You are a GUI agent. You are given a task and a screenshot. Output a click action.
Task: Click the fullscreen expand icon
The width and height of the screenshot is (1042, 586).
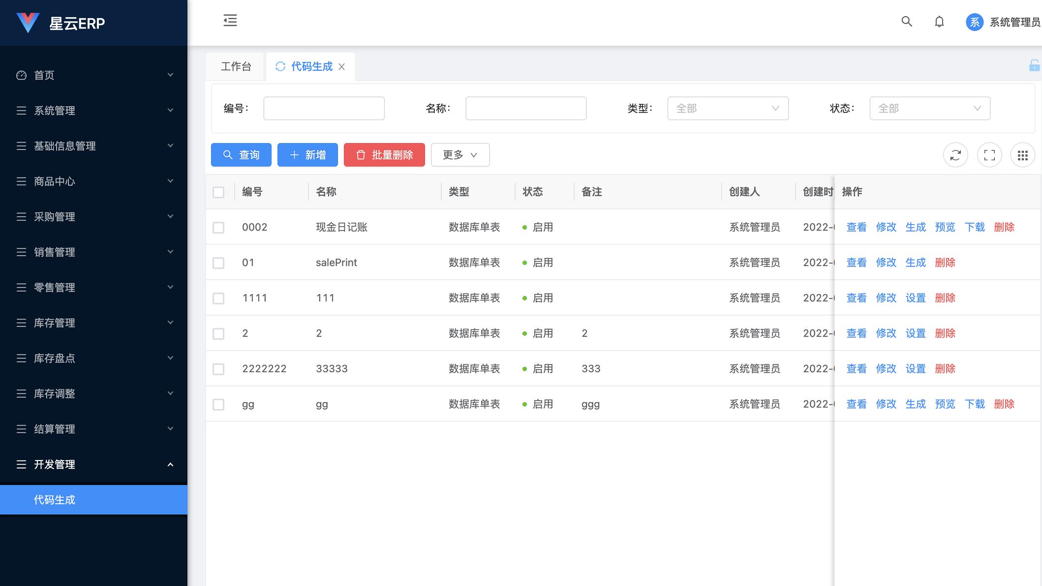point(990,154)
